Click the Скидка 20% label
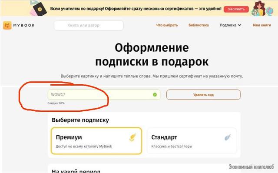The height and width of the screenshot is (173, 278). pos(56,103)
